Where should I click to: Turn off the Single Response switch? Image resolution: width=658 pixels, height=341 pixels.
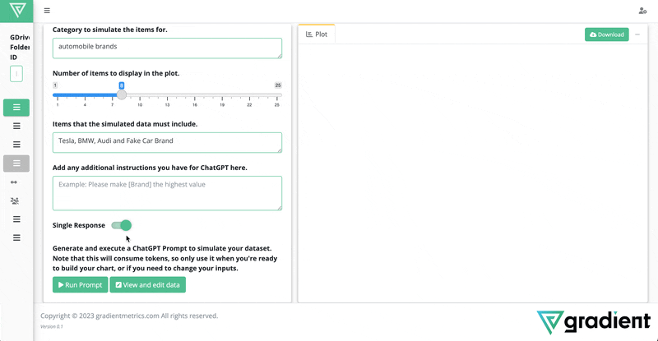click(121, 225)
